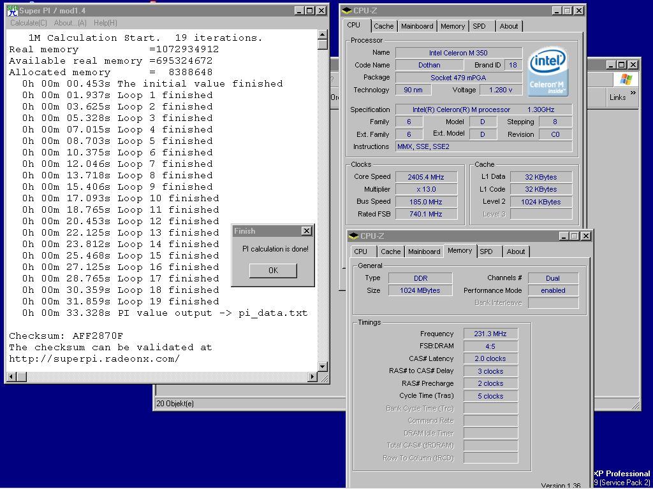Image resolution: width=653 pixels, height=489 pixels.
Task: Click the Channels # field Dual
Action: (553, 278)
